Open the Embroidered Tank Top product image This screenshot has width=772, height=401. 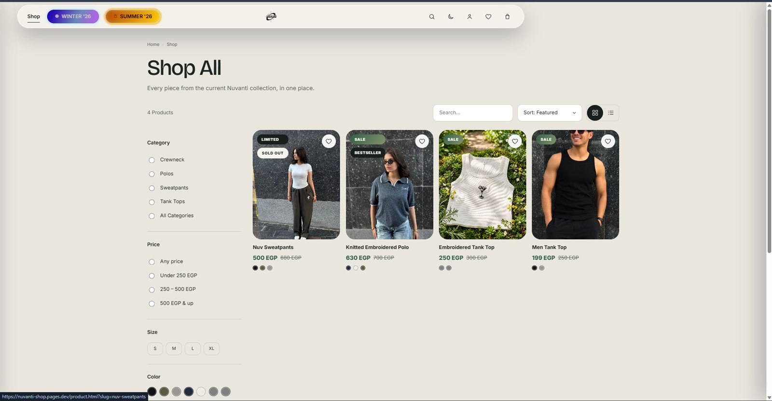pos(482,184)
